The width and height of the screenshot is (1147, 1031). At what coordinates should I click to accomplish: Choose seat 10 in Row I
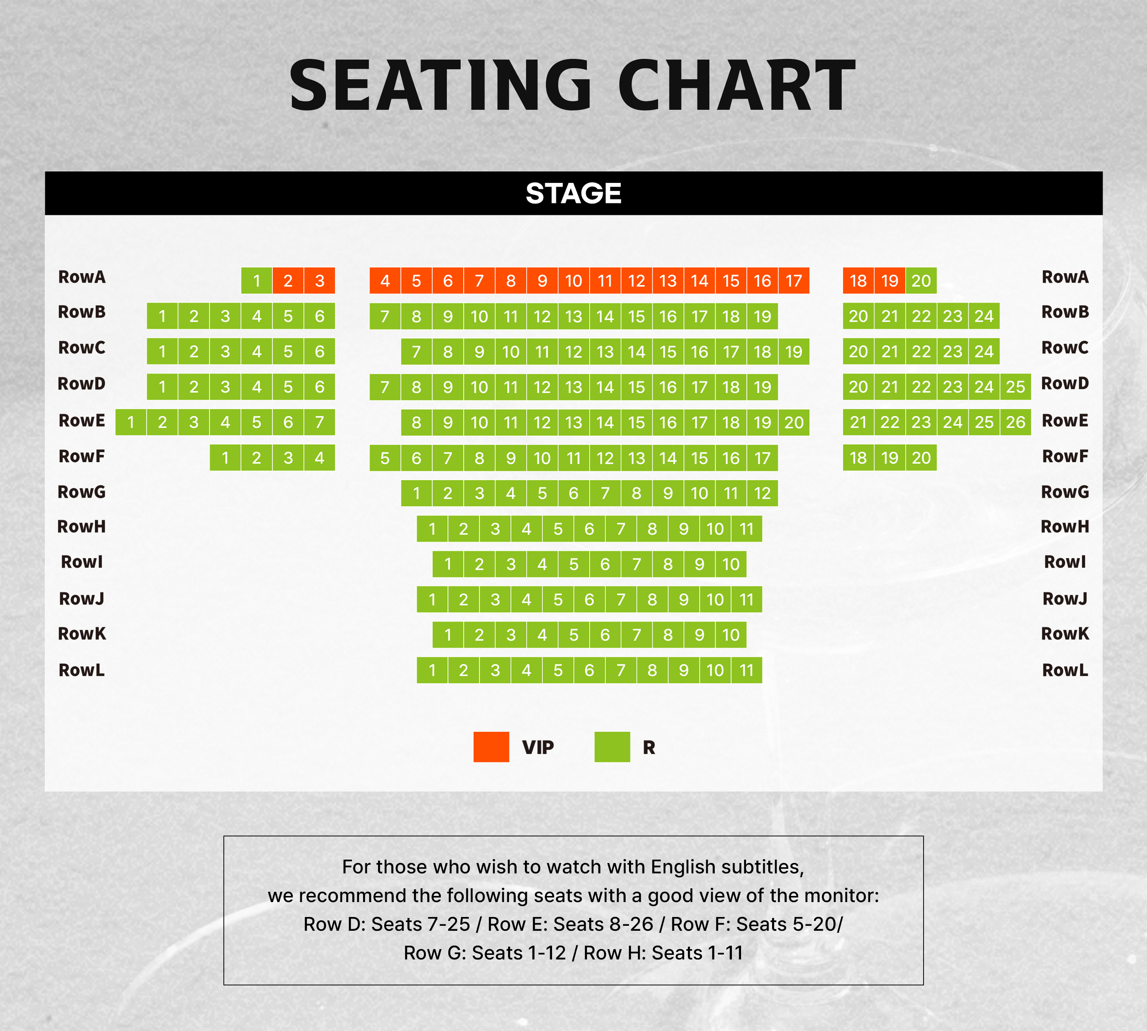tap(731, 564)
